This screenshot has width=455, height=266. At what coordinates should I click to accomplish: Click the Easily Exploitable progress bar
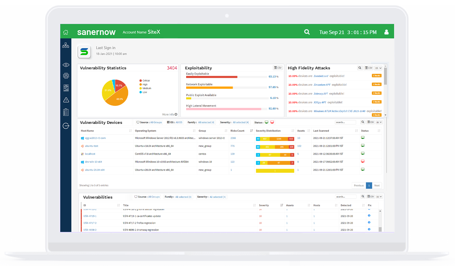(x=211, y=77)
